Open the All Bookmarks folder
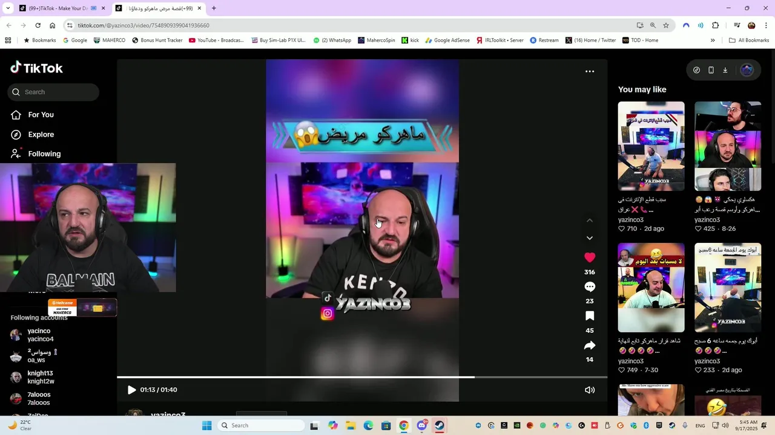The image size is (775, 435). pyautogui.click(x=749, y=40)
